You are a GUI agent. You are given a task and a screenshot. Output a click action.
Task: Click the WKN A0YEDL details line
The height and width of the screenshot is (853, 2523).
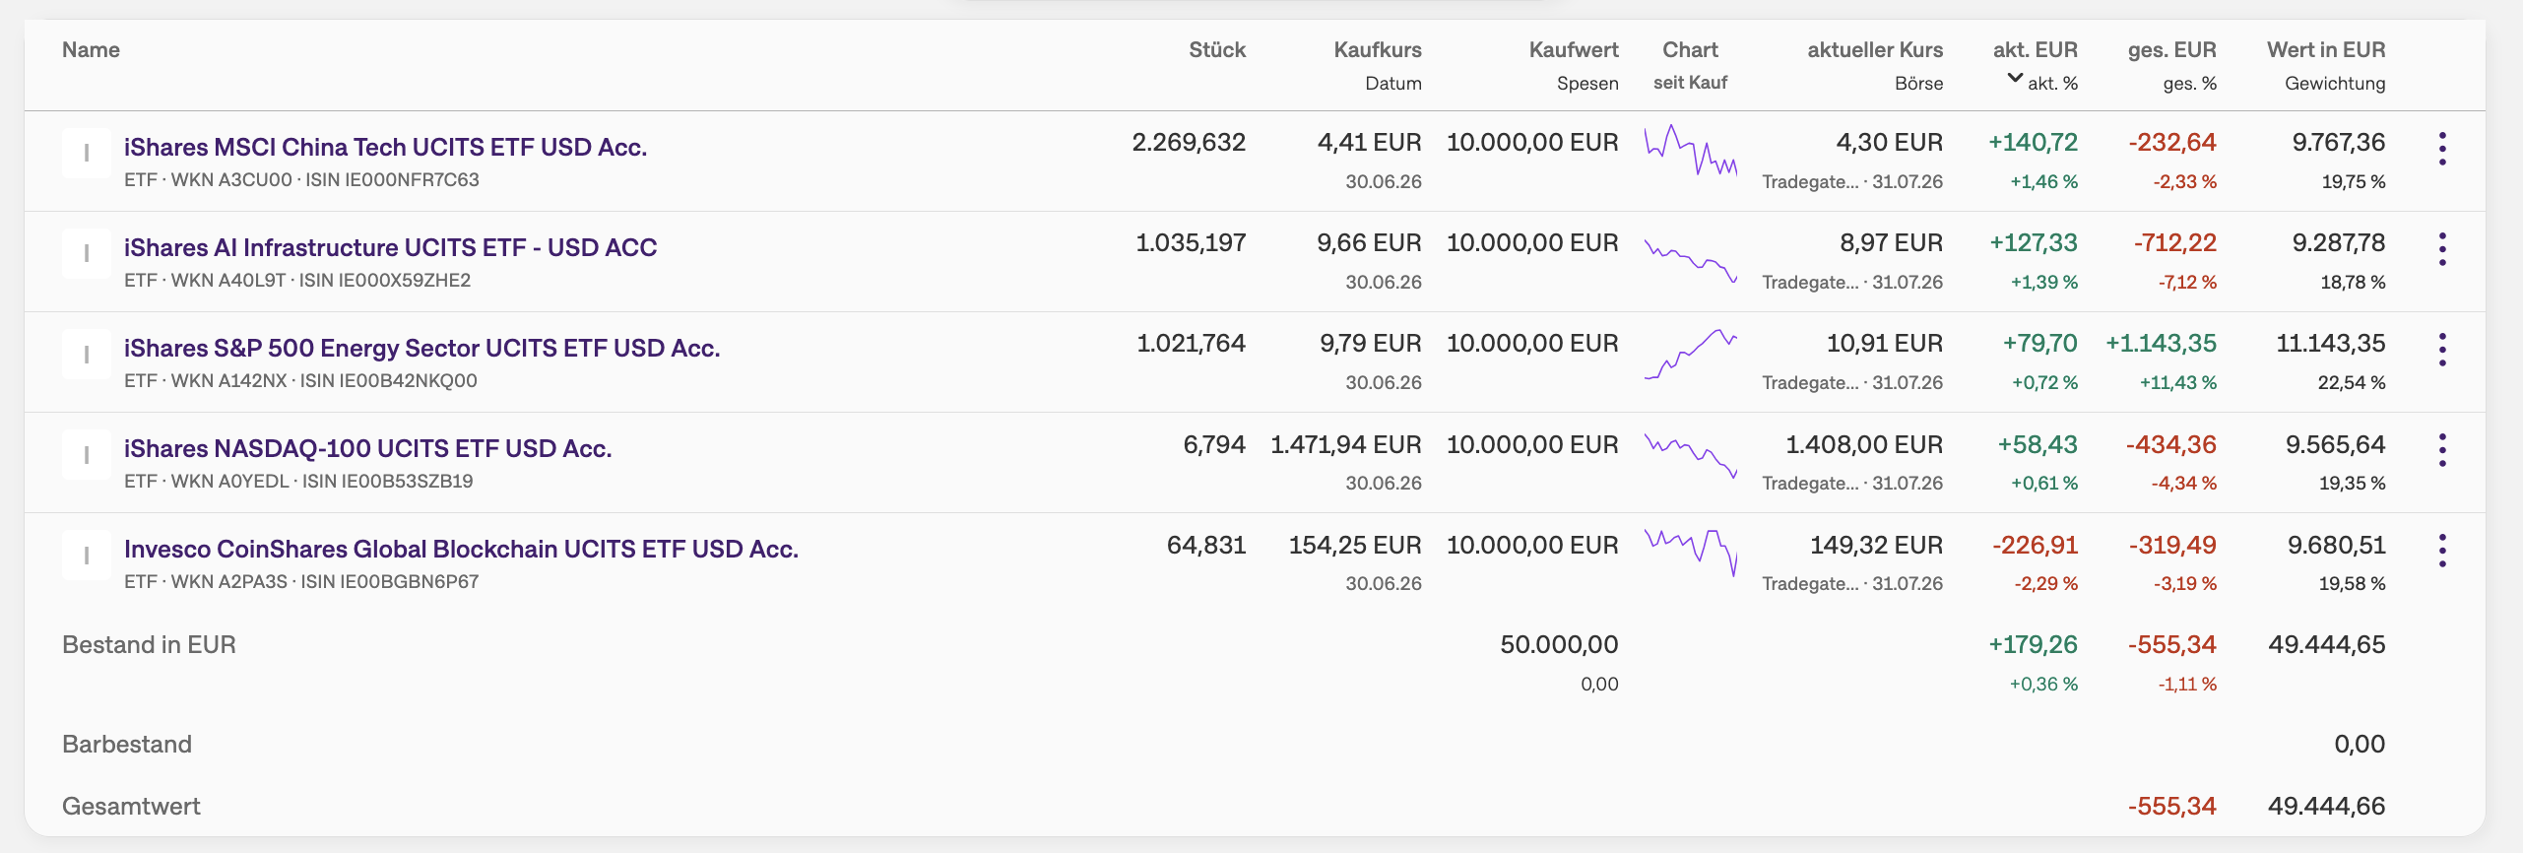click(298, 482)
